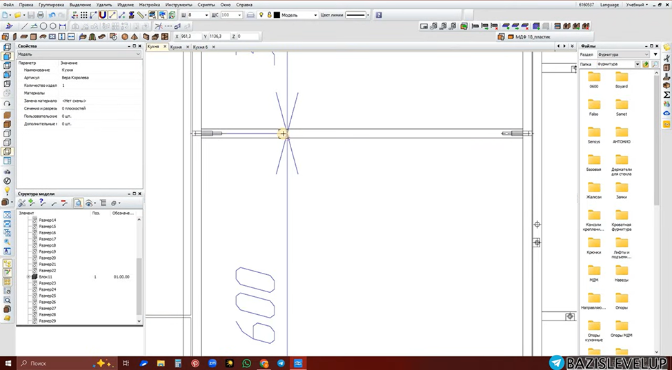Click the frontal panel creation icon

(x=33, y=37)
